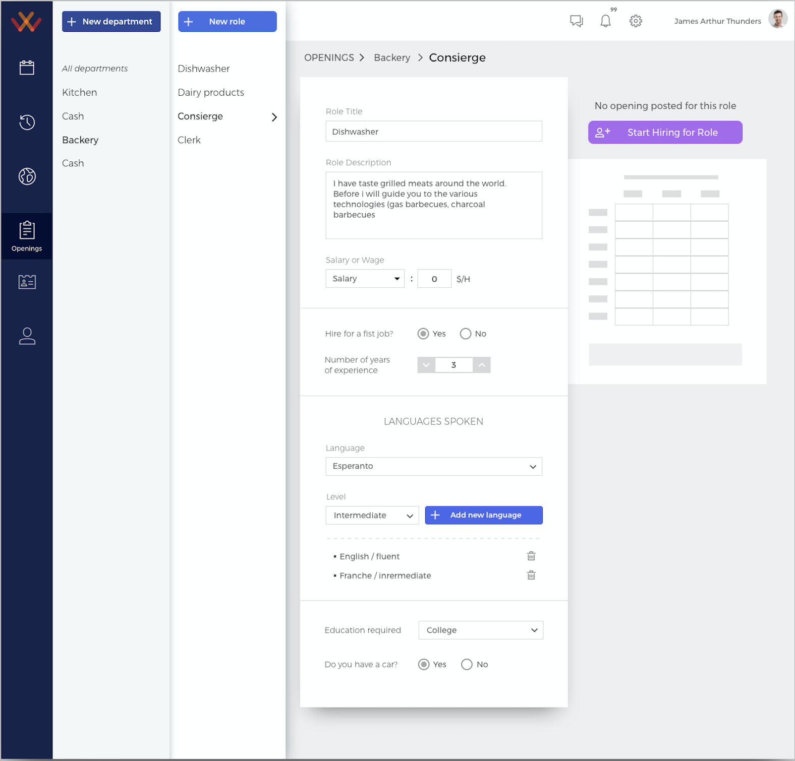This screenshot has height=761, width=795.
Task: Open the calendar icon in sidebar
Action: [x=27, y=68]
